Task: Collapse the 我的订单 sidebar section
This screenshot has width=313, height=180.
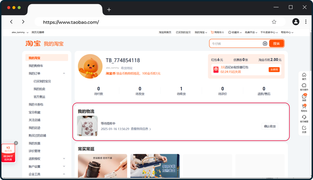Action: pyautogui.click(x=64, y=74)
